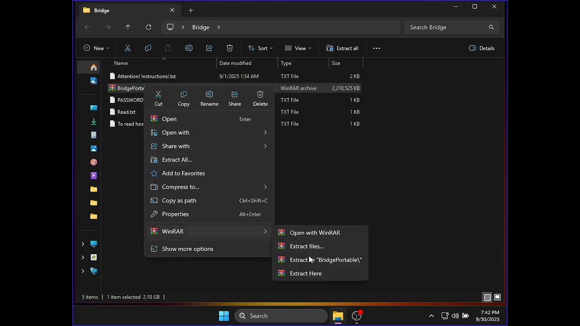580x326 pixels.
Task: Open Downloads from the sidebar
Action: click(x=94, y=121)
